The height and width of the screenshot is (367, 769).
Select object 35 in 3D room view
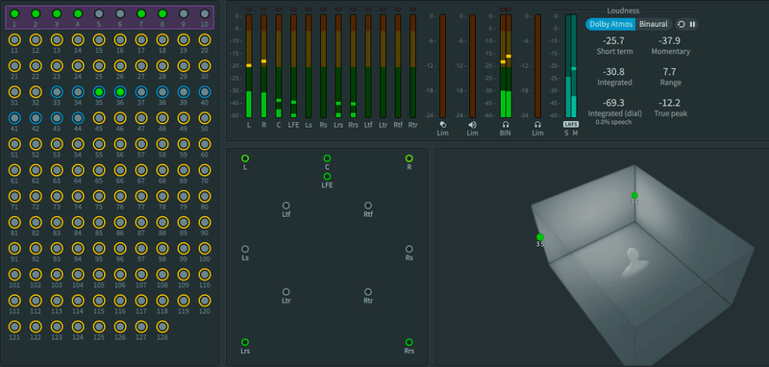(x=540, y=237)
